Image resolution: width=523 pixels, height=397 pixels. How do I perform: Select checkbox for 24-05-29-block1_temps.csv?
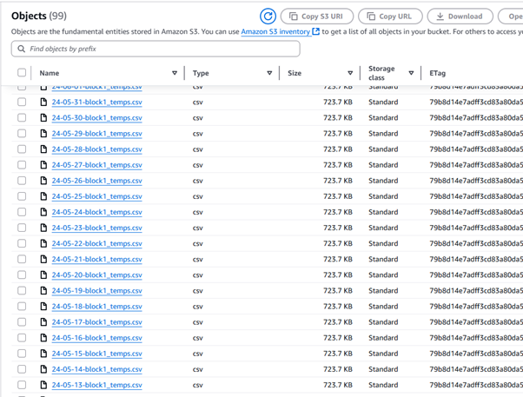(x=22, y=133)
